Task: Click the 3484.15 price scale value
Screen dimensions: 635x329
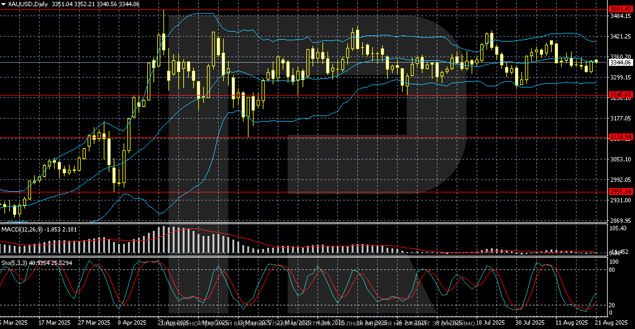Action: click(621, 16)
